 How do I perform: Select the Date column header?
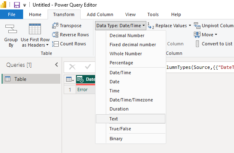click(x=86, y=79)
